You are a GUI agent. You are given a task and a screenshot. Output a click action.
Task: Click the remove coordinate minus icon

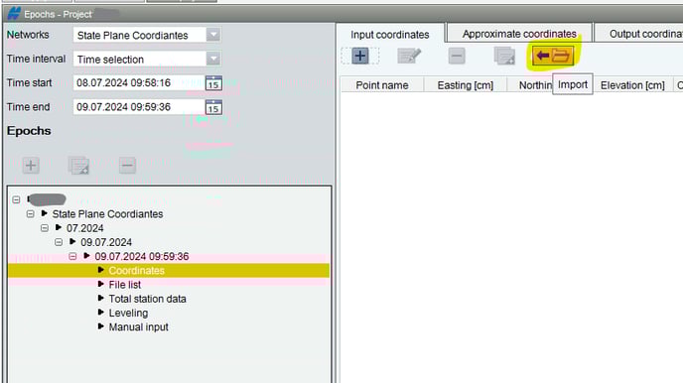tap(457, 56)
